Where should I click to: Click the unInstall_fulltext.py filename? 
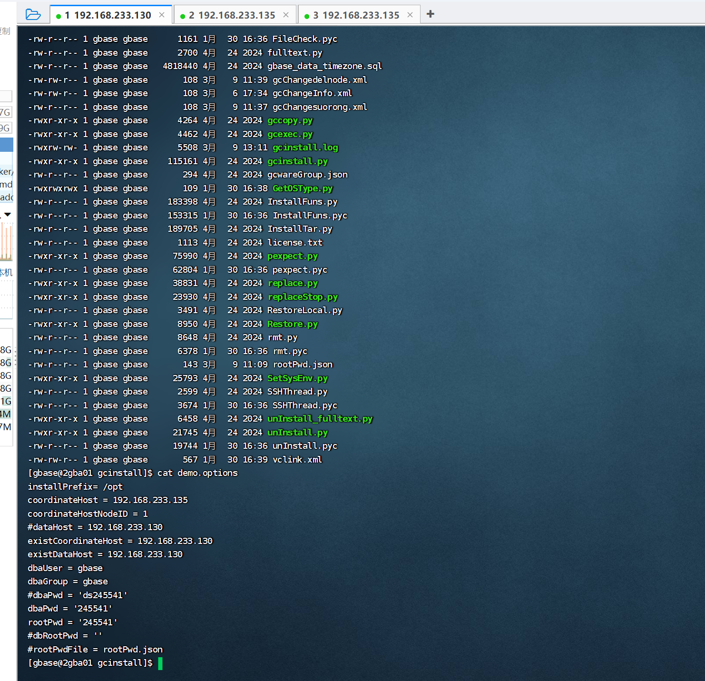pos(320,419)
